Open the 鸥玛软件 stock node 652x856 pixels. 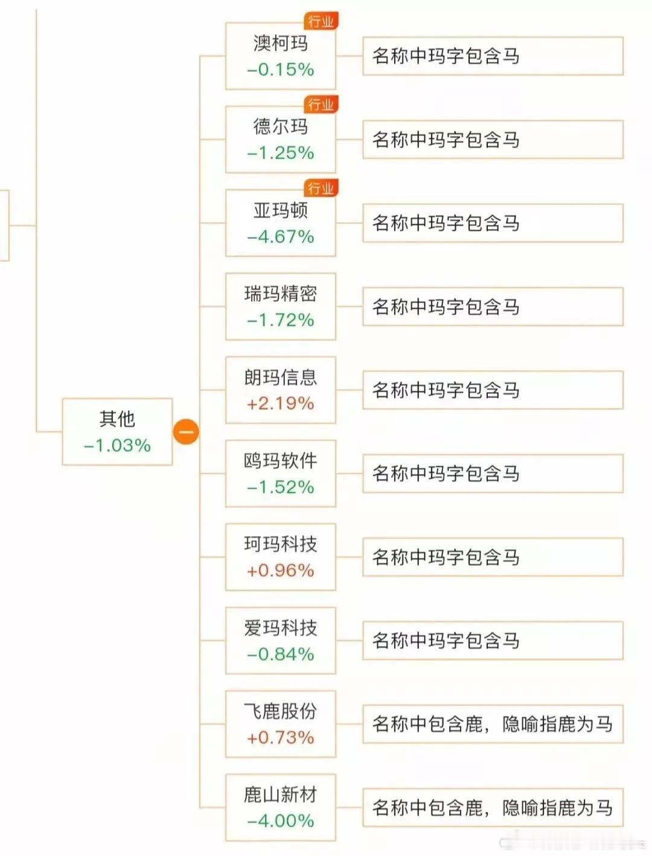point(281,474)
